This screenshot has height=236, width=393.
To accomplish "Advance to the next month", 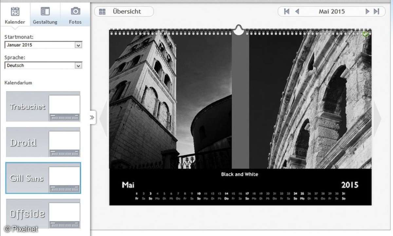I will (x=367, y=11).
